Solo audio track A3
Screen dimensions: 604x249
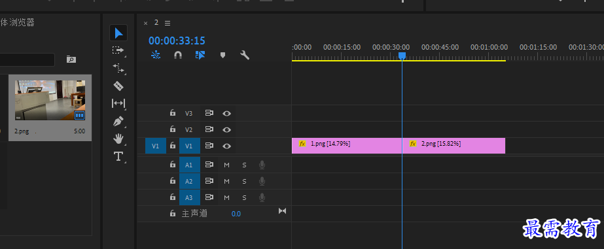(x=244, y=197)
